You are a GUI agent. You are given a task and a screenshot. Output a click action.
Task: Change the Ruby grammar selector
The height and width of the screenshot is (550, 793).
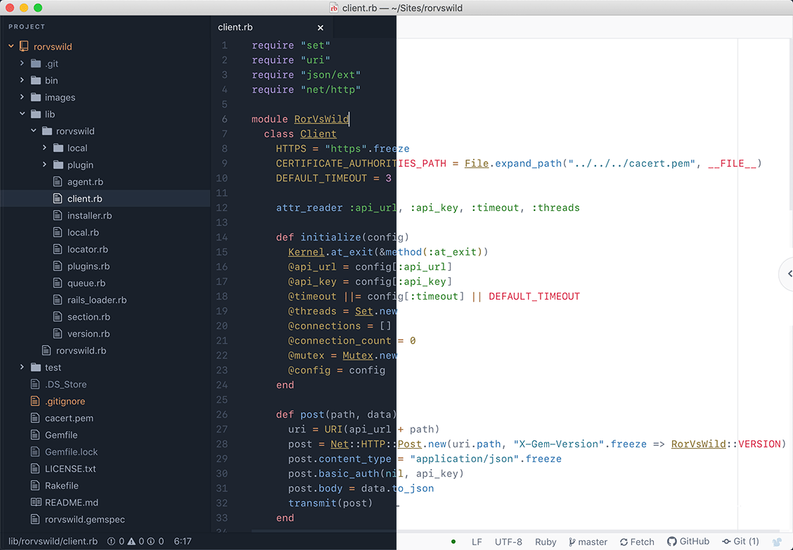click(x=546, y=542)
